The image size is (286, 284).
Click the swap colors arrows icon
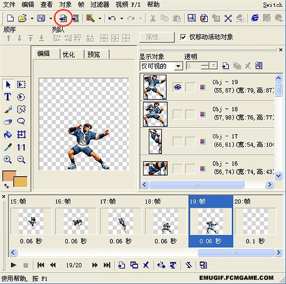point(6,186)
